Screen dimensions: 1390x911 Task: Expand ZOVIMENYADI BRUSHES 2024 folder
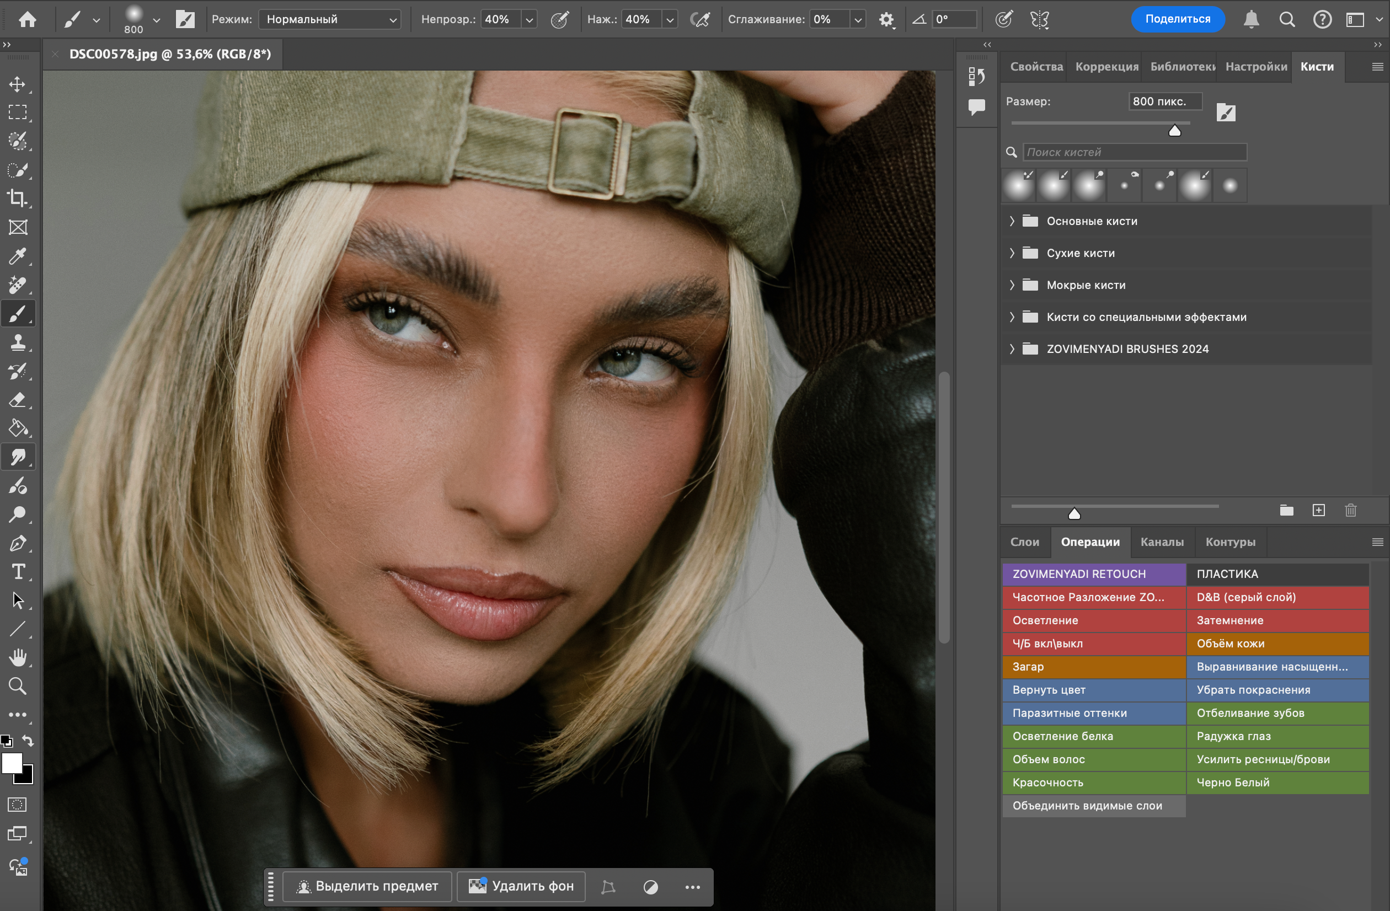pyautogui.click(x=1012, y=349)
